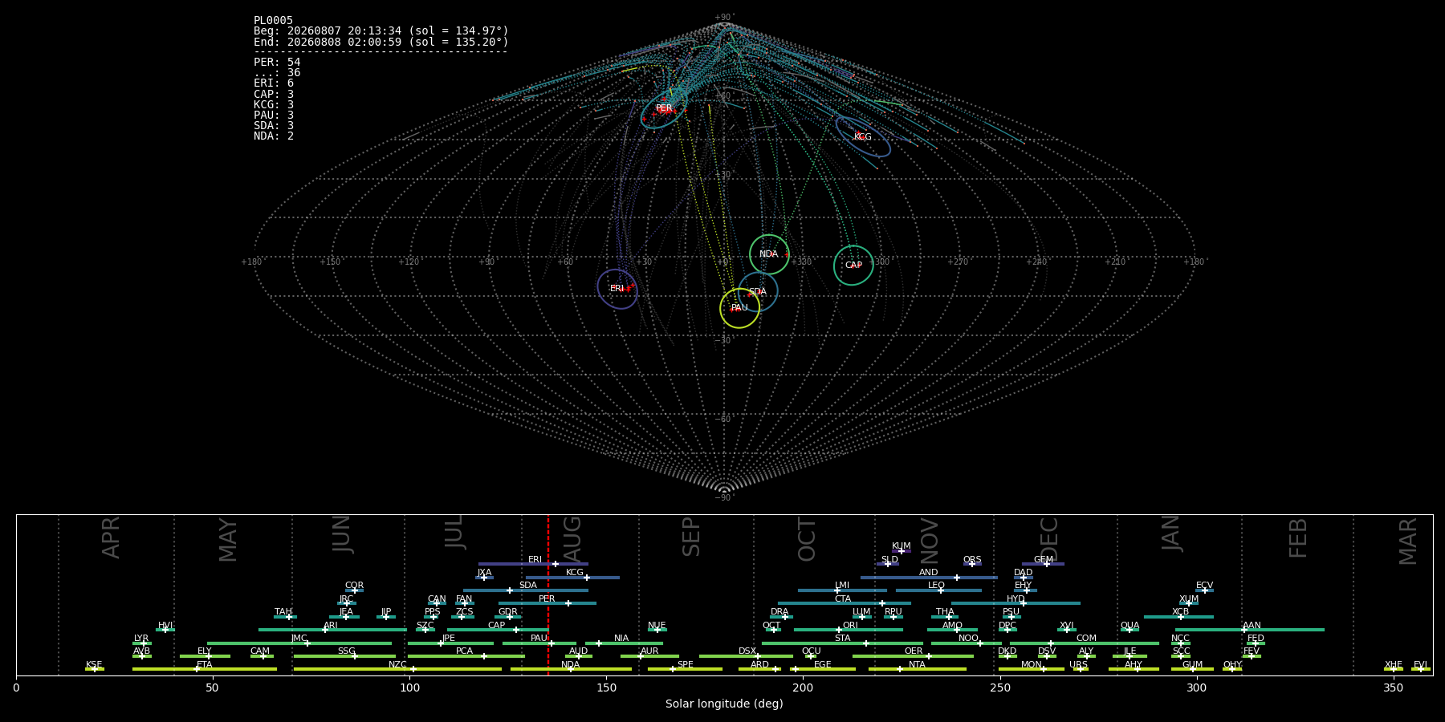
Task: Click the KUM shower marker
Action: [x=901, y=551]
